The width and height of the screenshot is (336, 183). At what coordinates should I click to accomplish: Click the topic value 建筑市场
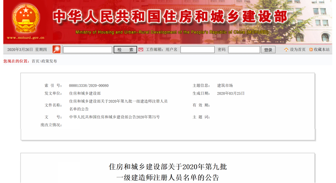[x=225, y=85]
